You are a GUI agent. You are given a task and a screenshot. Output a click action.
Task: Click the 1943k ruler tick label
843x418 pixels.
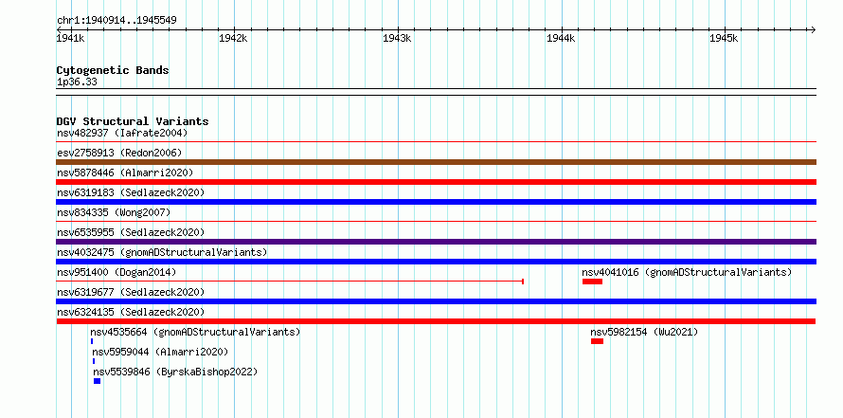(397, 38)
